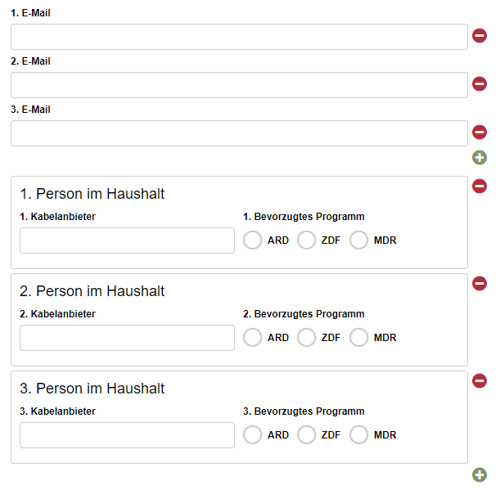
Task: Click into 3. Kabelanbieter text field
Action: [x=127, y=435]
